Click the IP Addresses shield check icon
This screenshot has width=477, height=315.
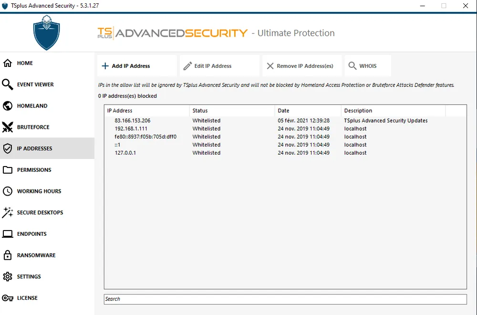coord(8,148)
